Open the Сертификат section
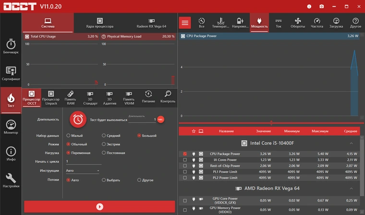The image size is (365, 215). pos(11,73)
